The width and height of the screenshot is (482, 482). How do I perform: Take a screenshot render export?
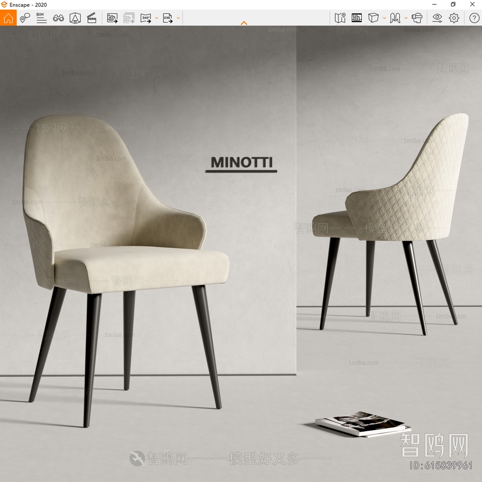(x=112, y=18)
